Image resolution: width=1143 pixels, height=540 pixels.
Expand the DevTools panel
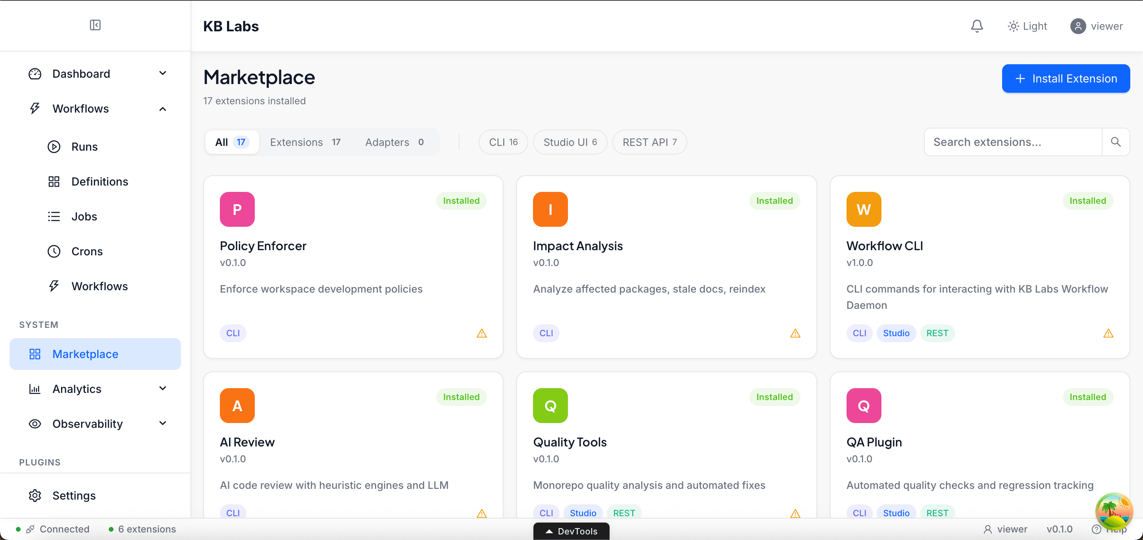[x=571, y=531]
